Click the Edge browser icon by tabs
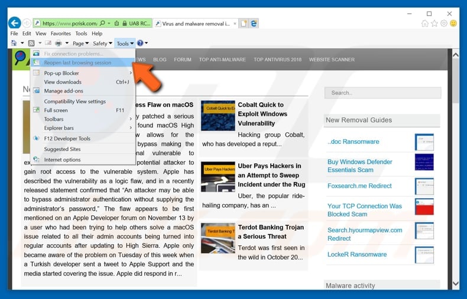This screenshot has width=467, height=299. (x=254, y=24)
